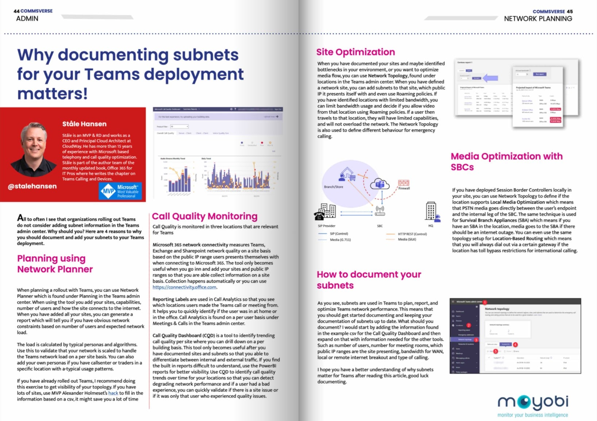The height and width of the screenshot is (421, 597).
Task: Select Reporting labels in admin sidebar
Action: pos(464,330)
